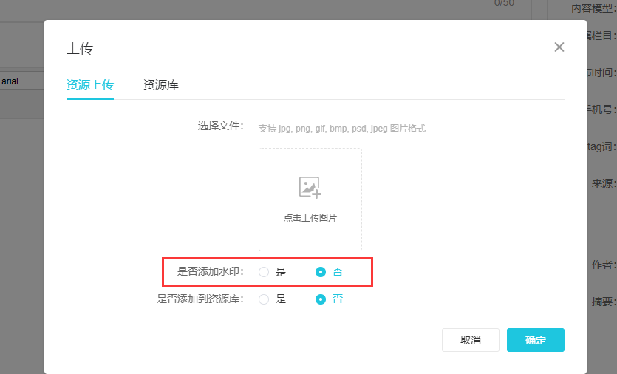Click the 是否添加水印 label text
617x374 pixels.
pos(211,272)
